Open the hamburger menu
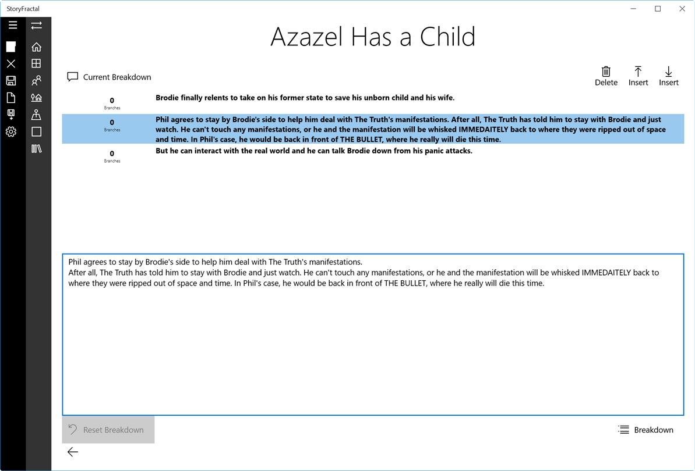 12,25
